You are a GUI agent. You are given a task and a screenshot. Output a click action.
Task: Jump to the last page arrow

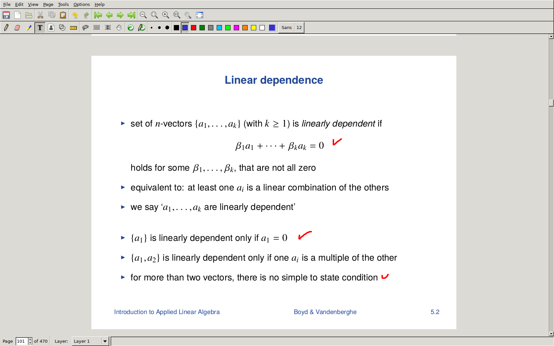pyautogui.click(x=131, y=15)
